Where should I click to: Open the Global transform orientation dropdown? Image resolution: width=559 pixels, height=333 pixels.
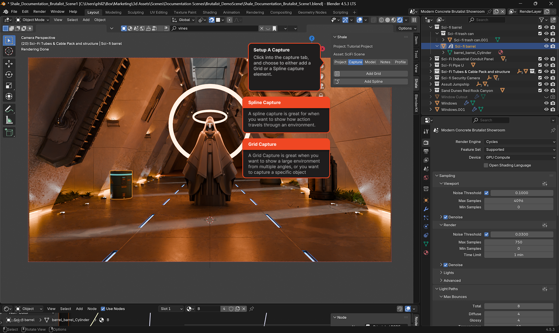(183, 20)
